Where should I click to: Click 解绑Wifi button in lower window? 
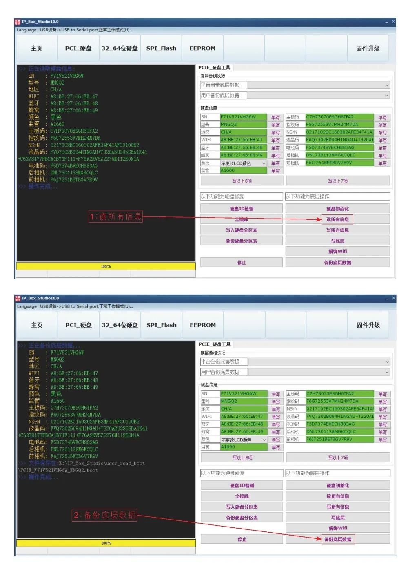[338, 528]
